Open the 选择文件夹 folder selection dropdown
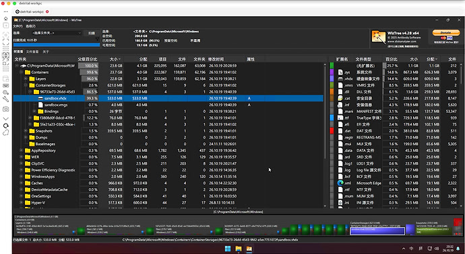This screenshot has height=254, width=465. 56,33
